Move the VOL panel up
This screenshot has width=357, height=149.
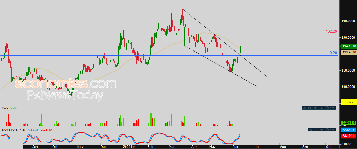(315, 108)
